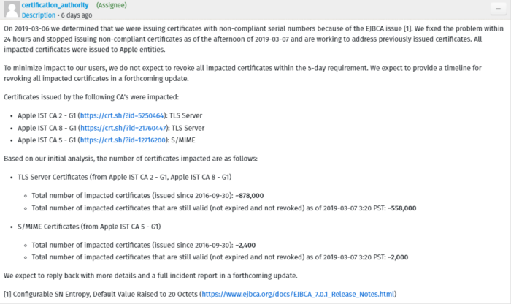
Task: Click the 'Apple IST CA 5 - G1' list item text
Action: (x=47, y=140)
